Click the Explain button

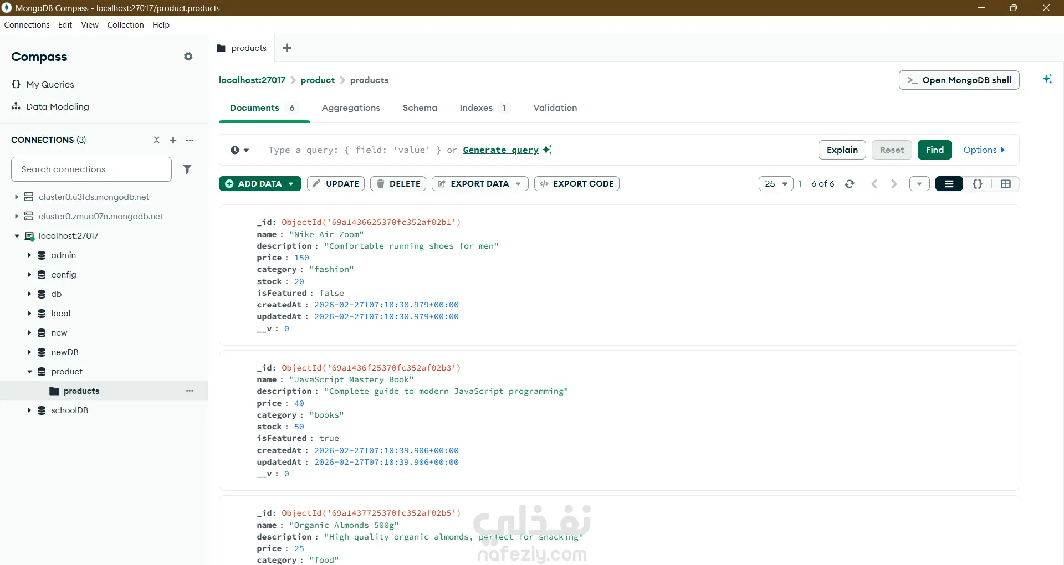[842, 150]
